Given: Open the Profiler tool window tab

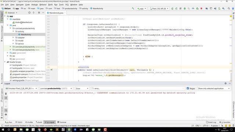Looking at the screenshot, I should (29, 122).
